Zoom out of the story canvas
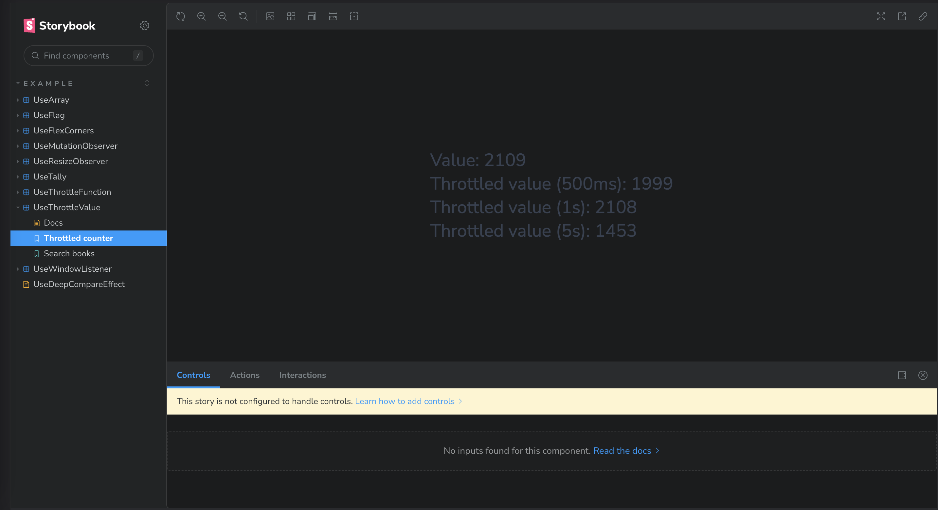 [x=223, y=16]
